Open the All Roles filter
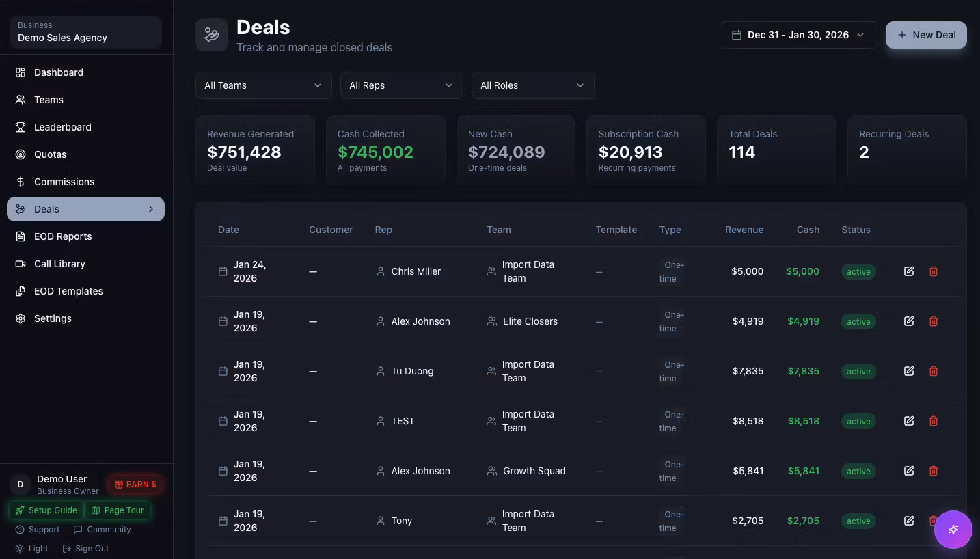980x559 pixels. [x=532, y=85]
